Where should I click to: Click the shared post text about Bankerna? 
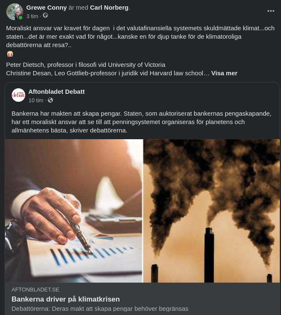tap(141, 122)
